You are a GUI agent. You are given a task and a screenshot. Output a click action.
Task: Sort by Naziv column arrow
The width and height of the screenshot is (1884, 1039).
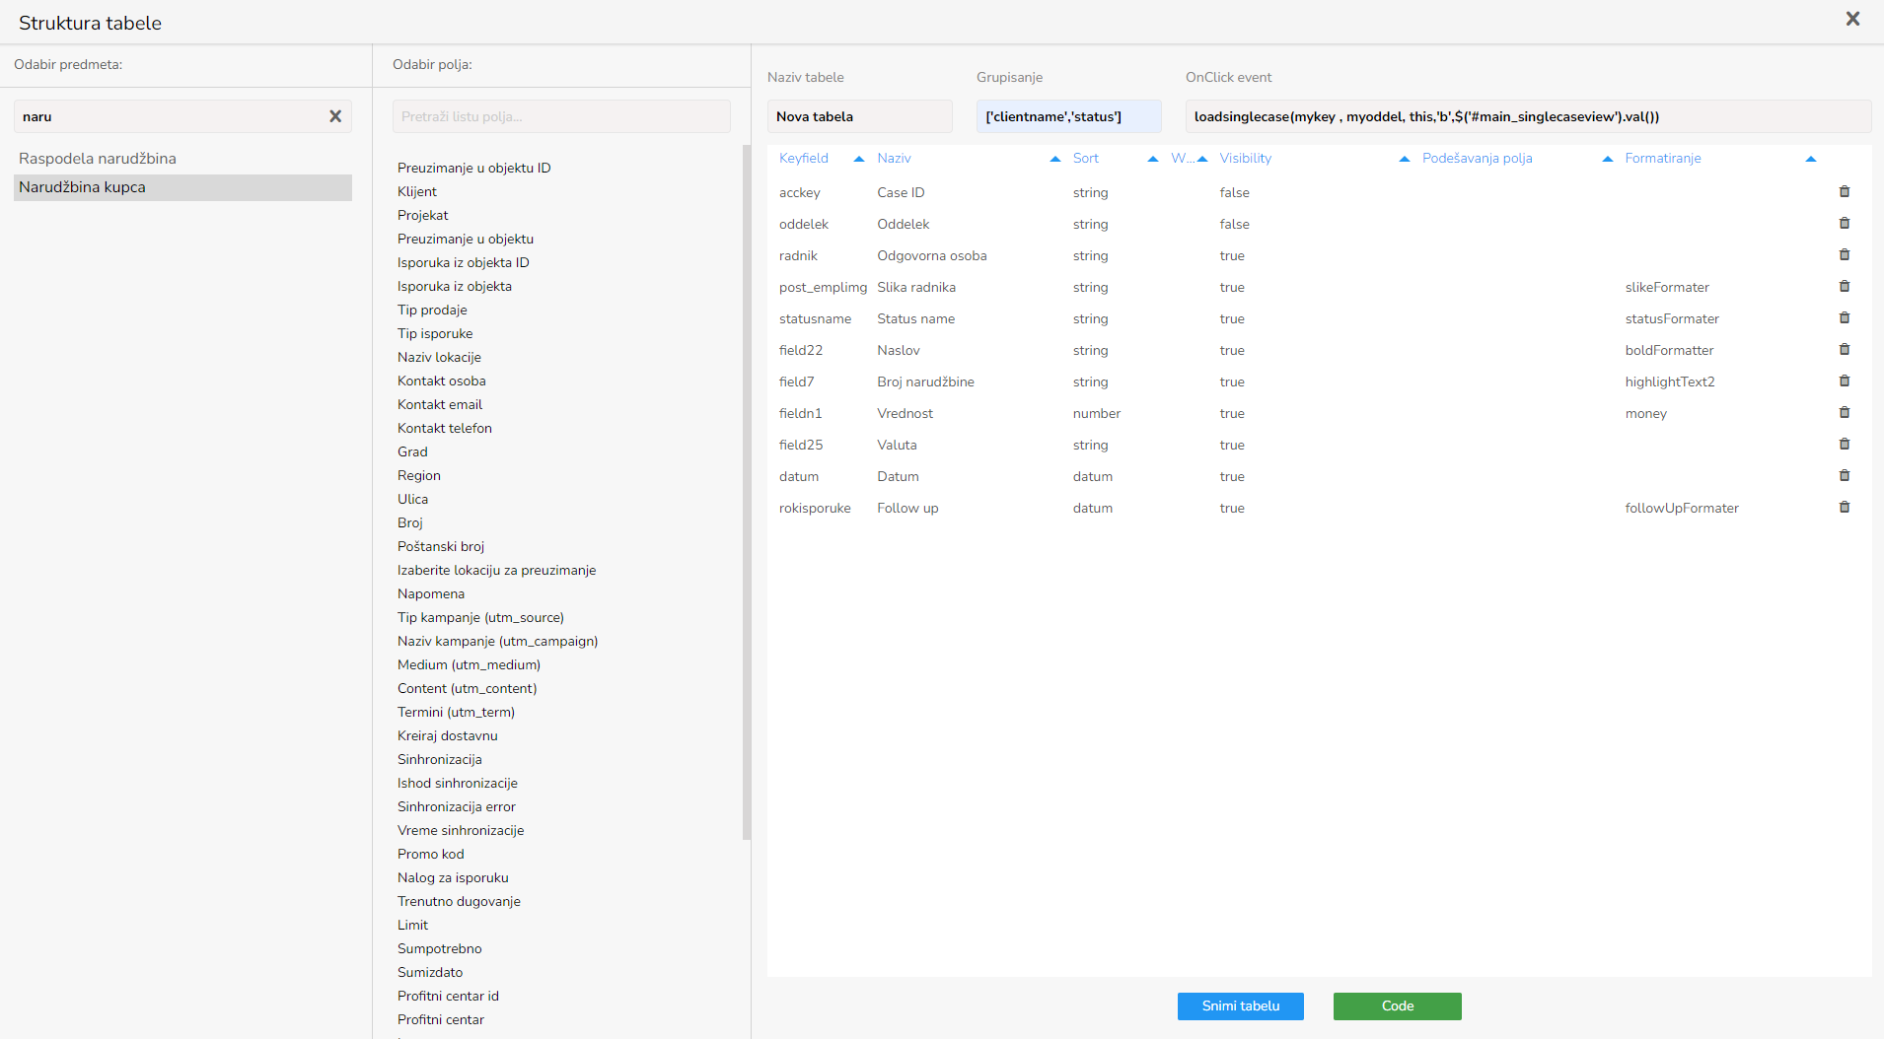coord(1054,159)
